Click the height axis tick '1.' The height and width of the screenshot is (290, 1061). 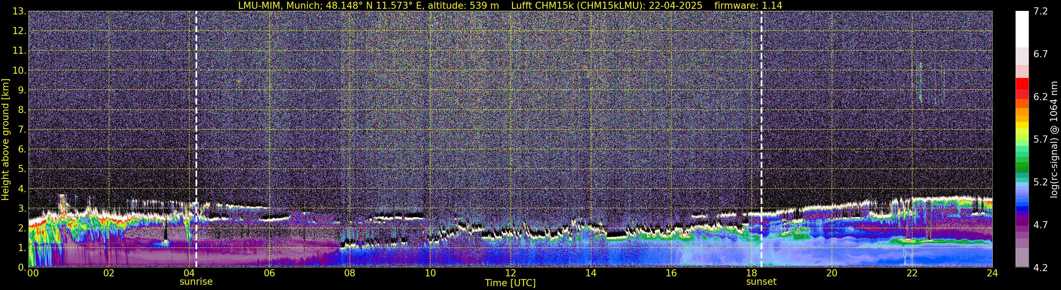(22, 248)
